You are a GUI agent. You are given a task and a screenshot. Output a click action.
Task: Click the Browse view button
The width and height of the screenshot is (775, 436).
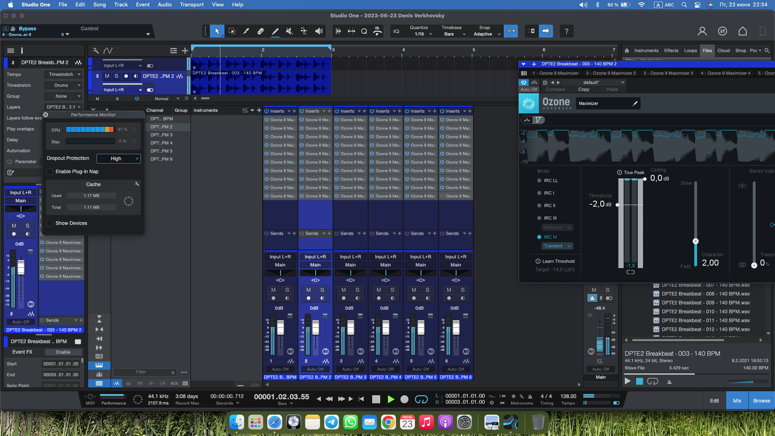[762, 401]
